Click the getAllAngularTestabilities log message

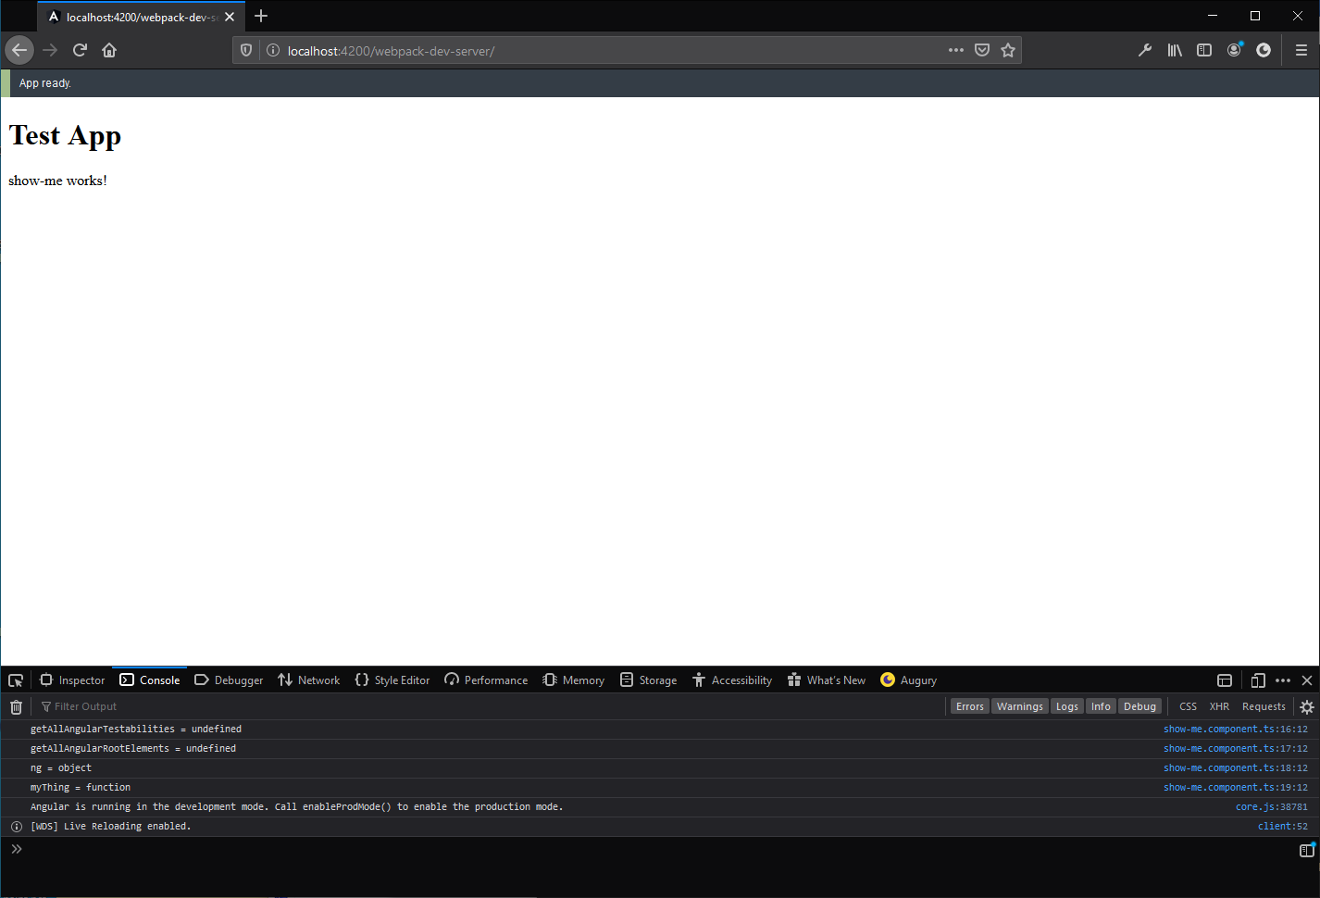coord(136,730)
